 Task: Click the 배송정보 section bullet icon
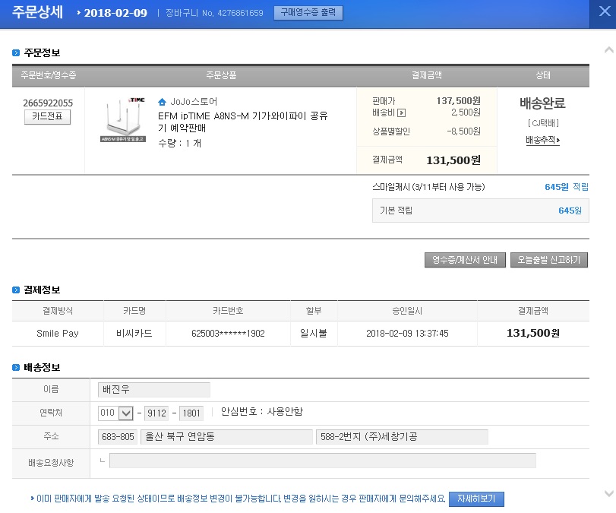tap(16, 368)
